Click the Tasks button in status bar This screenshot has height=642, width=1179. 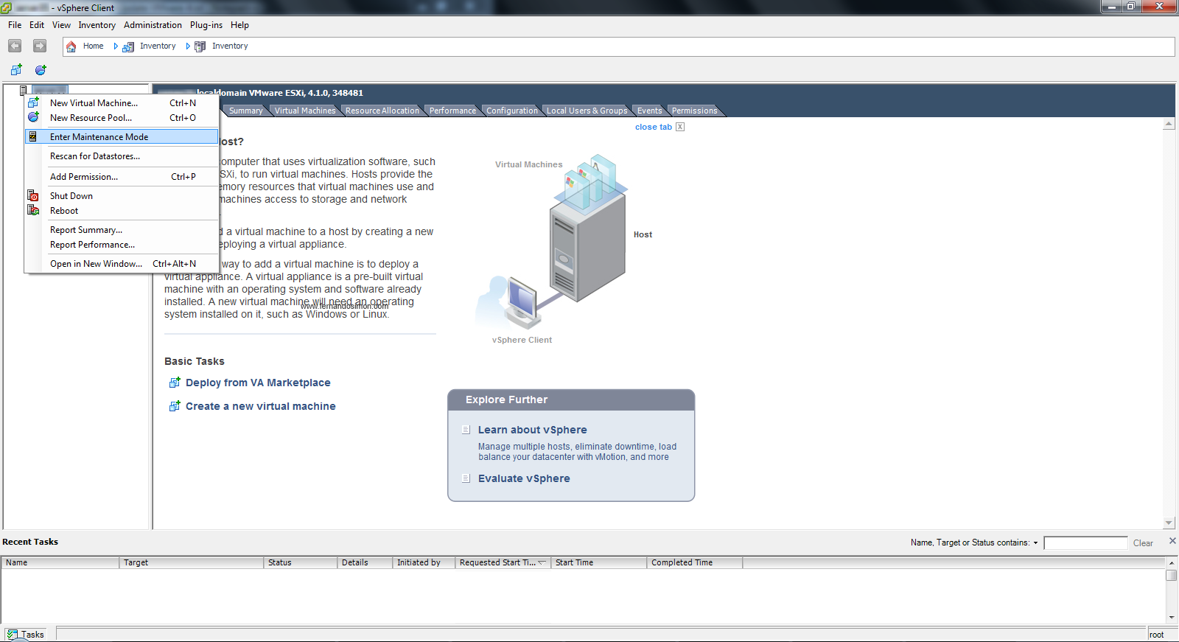[x=26, y=635]
